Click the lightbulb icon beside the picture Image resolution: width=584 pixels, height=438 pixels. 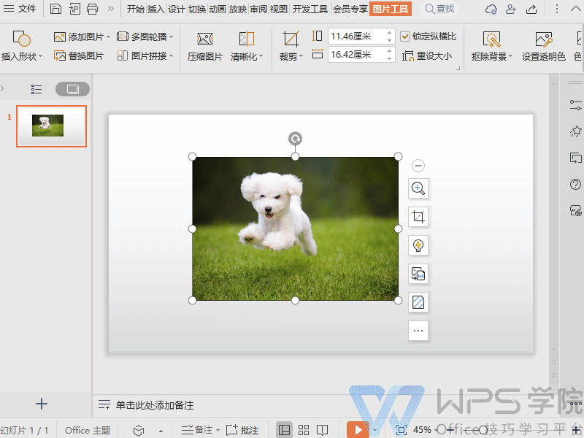pos(418,245)
